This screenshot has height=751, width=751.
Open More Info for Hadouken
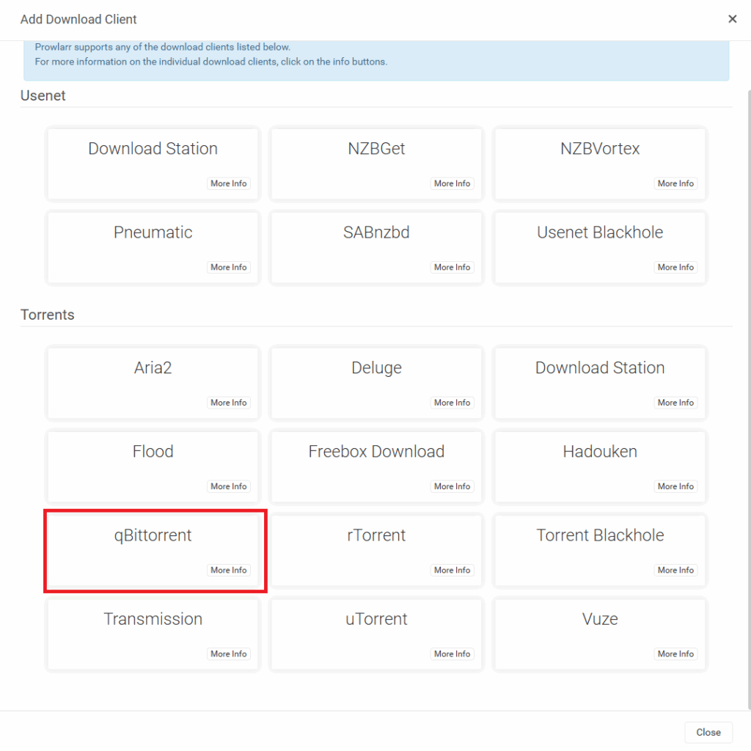[675, 487]
